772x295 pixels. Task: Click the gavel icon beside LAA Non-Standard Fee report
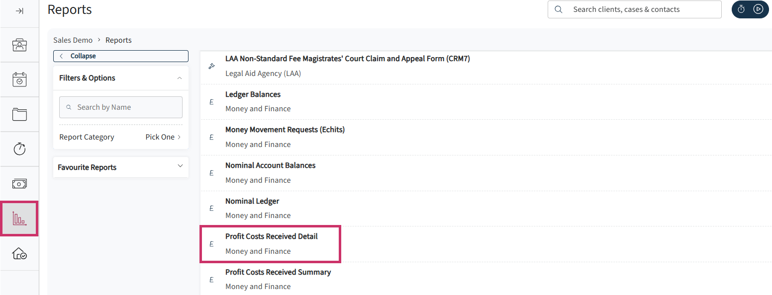point(211,66)
